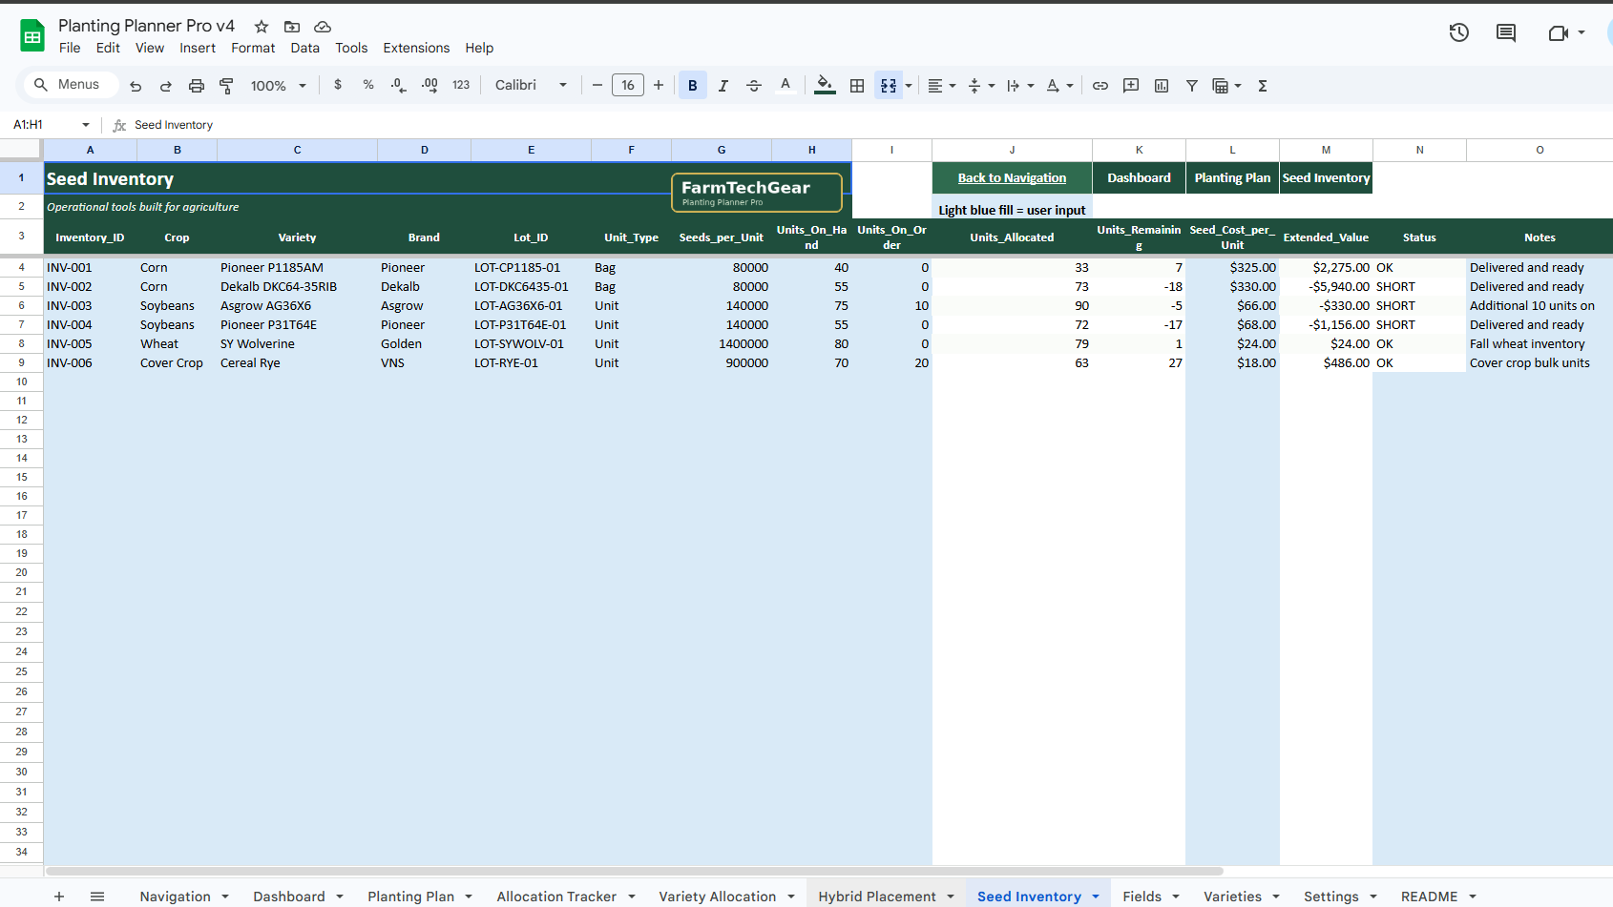Toggle italic formatting
This screenshot has height=907, width=1613.
[x=723, y=85]
